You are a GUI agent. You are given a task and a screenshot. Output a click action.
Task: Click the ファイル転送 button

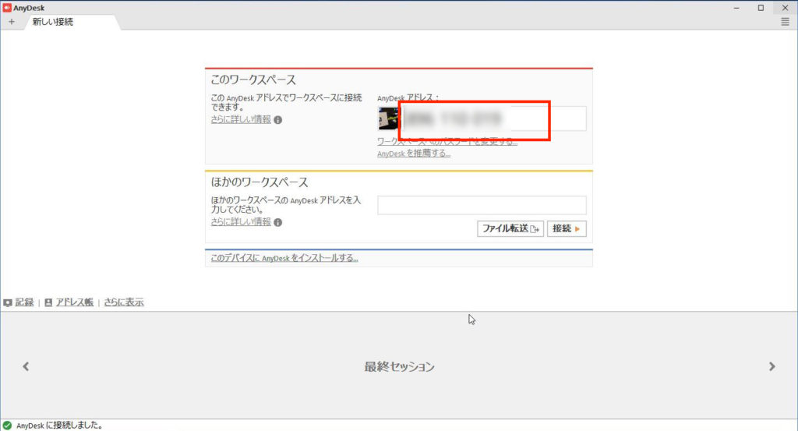point(510,228)
